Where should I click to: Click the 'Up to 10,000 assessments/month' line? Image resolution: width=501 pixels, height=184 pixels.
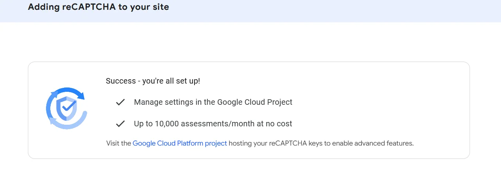pos(213,124)
